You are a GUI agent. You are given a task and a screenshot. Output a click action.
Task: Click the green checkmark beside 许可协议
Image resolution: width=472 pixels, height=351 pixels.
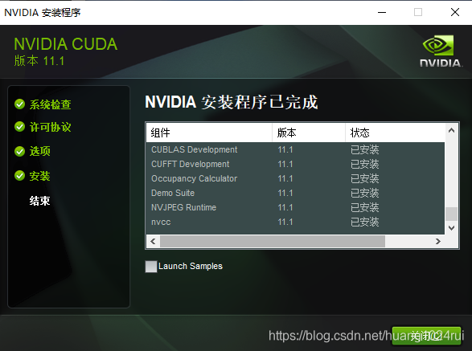click(19, 127)
